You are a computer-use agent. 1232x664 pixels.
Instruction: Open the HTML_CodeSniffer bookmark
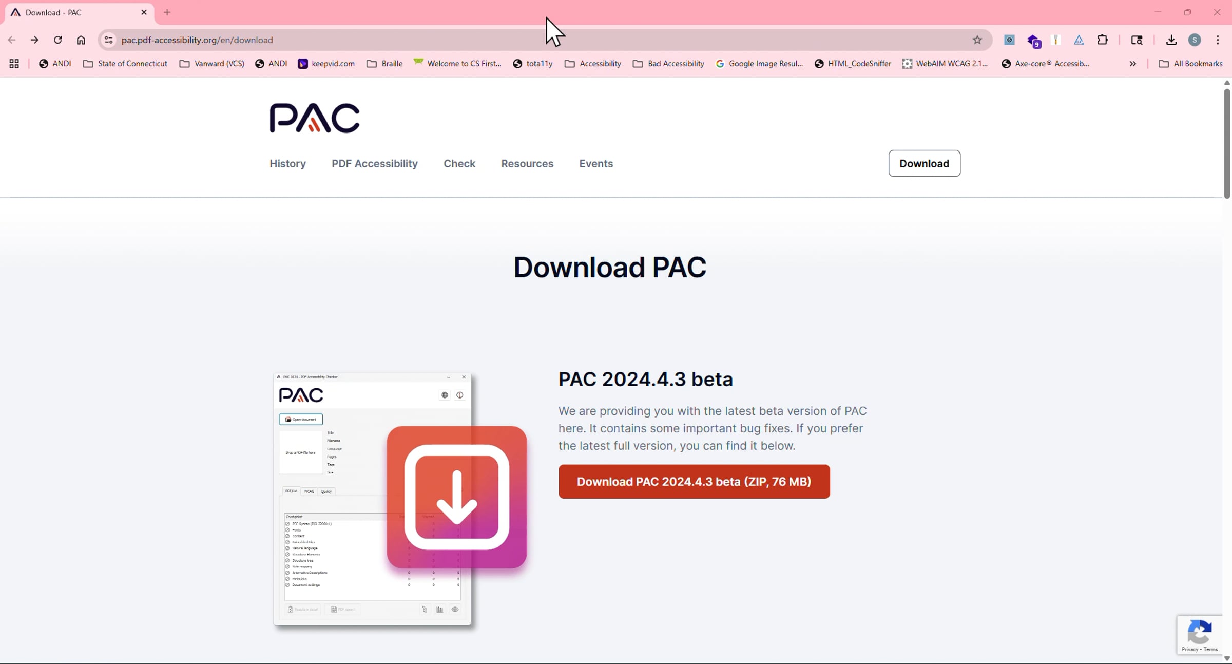click(x=853, y=64)
